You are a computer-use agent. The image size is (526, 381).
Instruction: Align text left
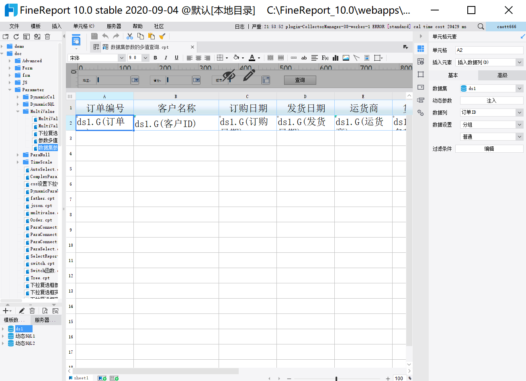(x=190, y=58)
